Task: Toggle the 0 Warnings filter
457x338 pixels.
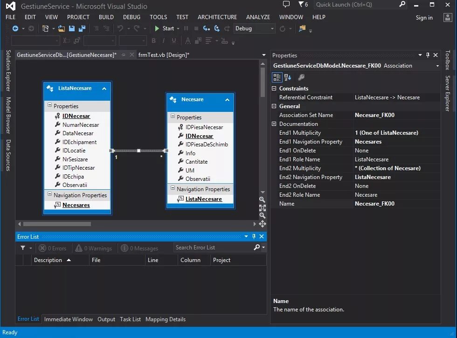Action: [x=94, y=248]
